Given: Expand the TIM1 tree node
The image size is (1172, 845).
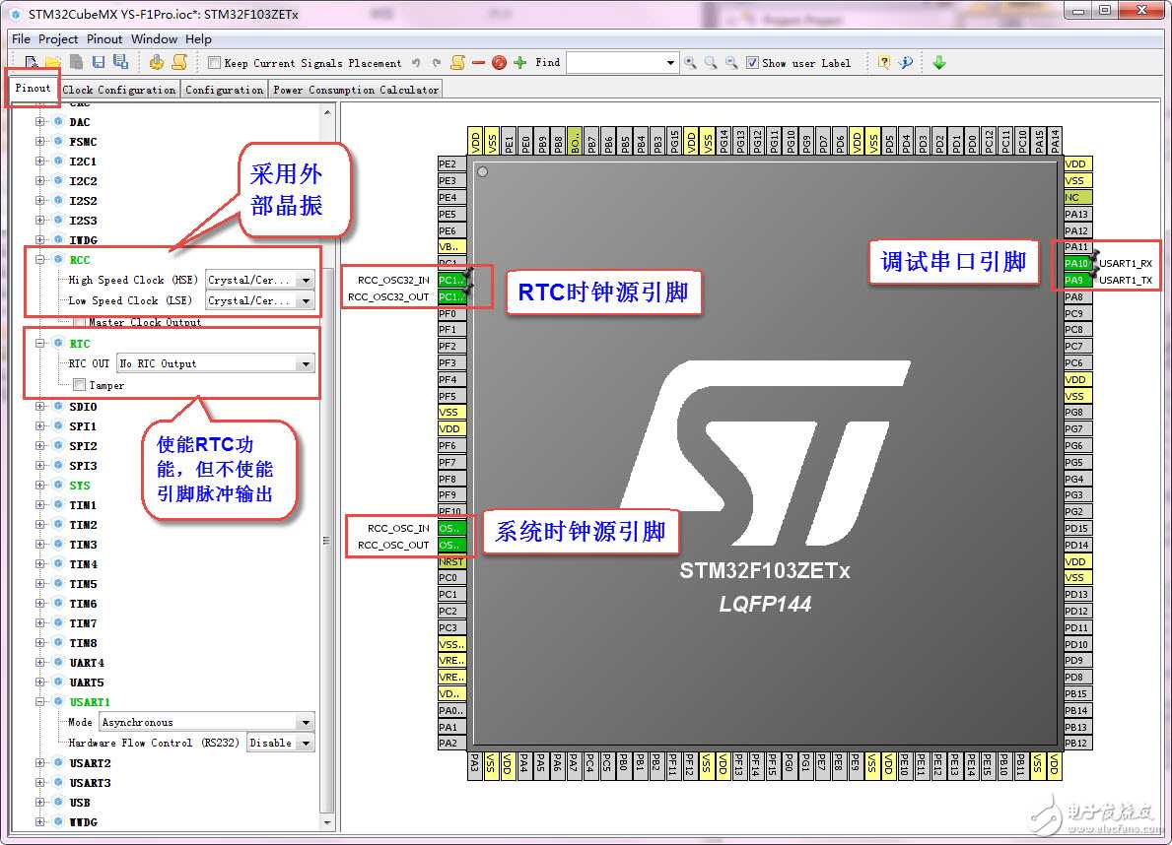Looking at the screenshot, I should [40, 505].
